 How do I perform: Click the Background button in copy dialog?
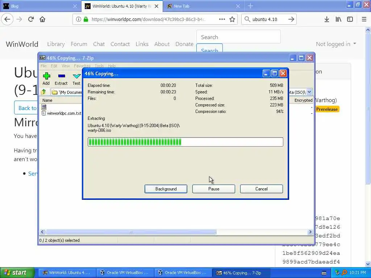(x=166, y=189)
